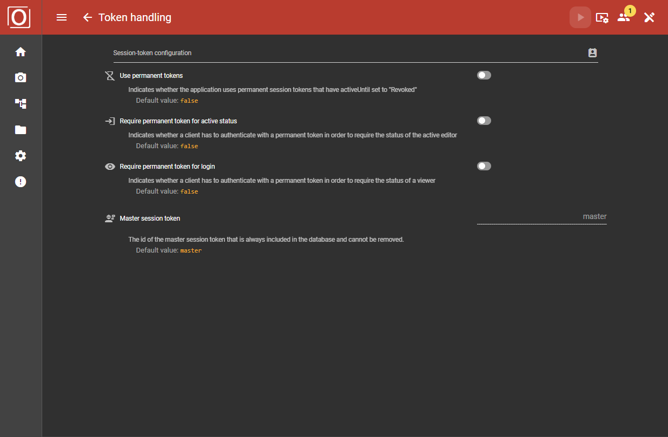
Task: Open the users icon with notification badge
Action: point(624,17)
